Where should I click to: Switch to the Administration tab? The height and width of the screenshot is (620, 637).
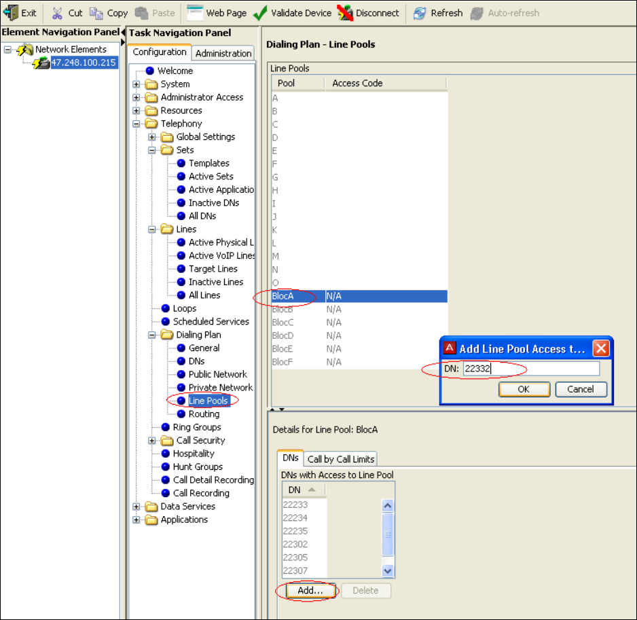pyautogui.click(x=223, y=53)
